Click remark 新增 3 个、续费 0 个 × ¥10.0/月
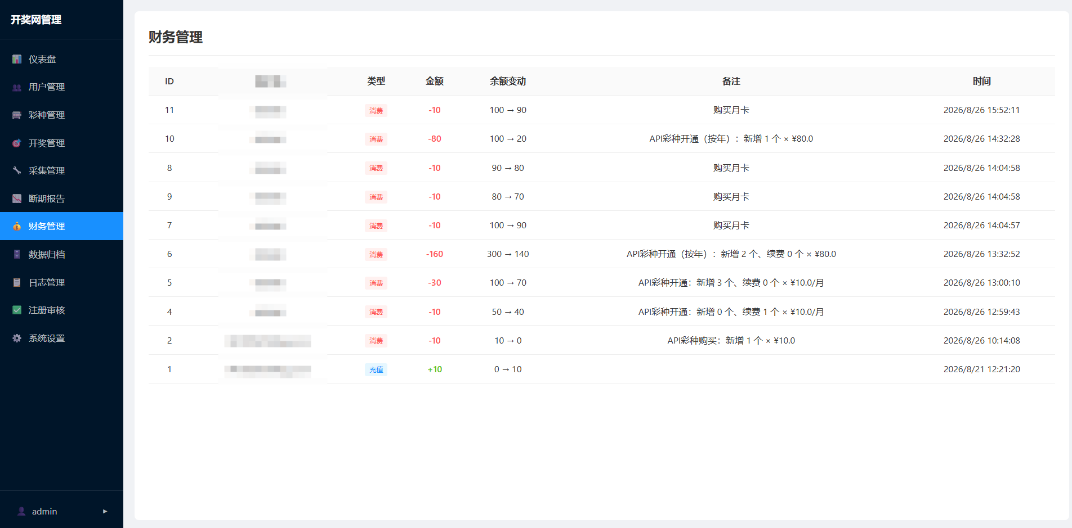The image size is (1072, 528). click(x=731, y=283)
